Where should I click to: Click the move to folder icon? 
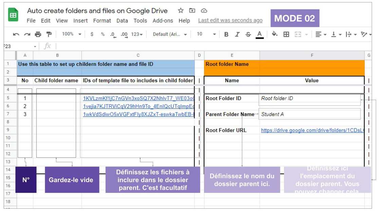(x=192, y=11)
